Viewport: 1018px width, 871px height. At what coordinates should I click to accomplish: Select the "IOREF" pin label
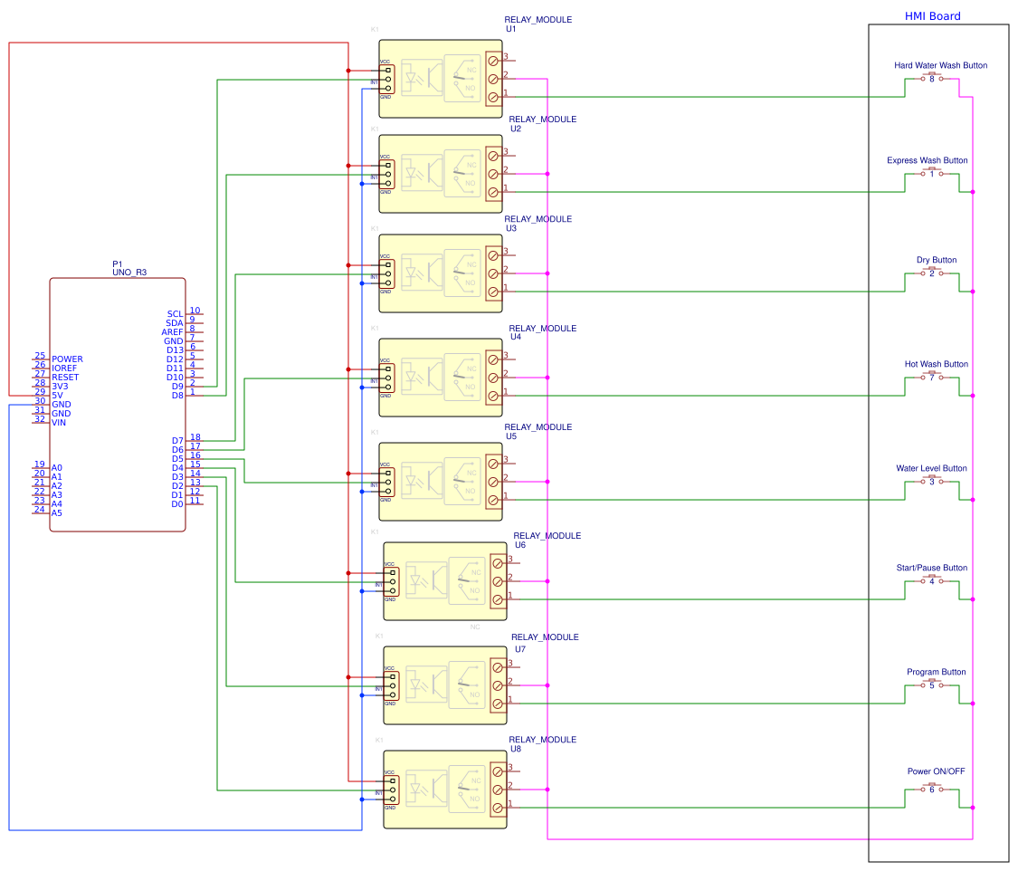pos(64,368)
